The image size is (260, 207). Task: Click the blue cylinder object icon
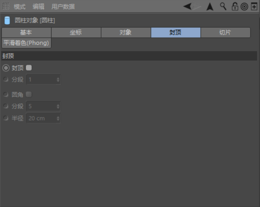[7, 21]
